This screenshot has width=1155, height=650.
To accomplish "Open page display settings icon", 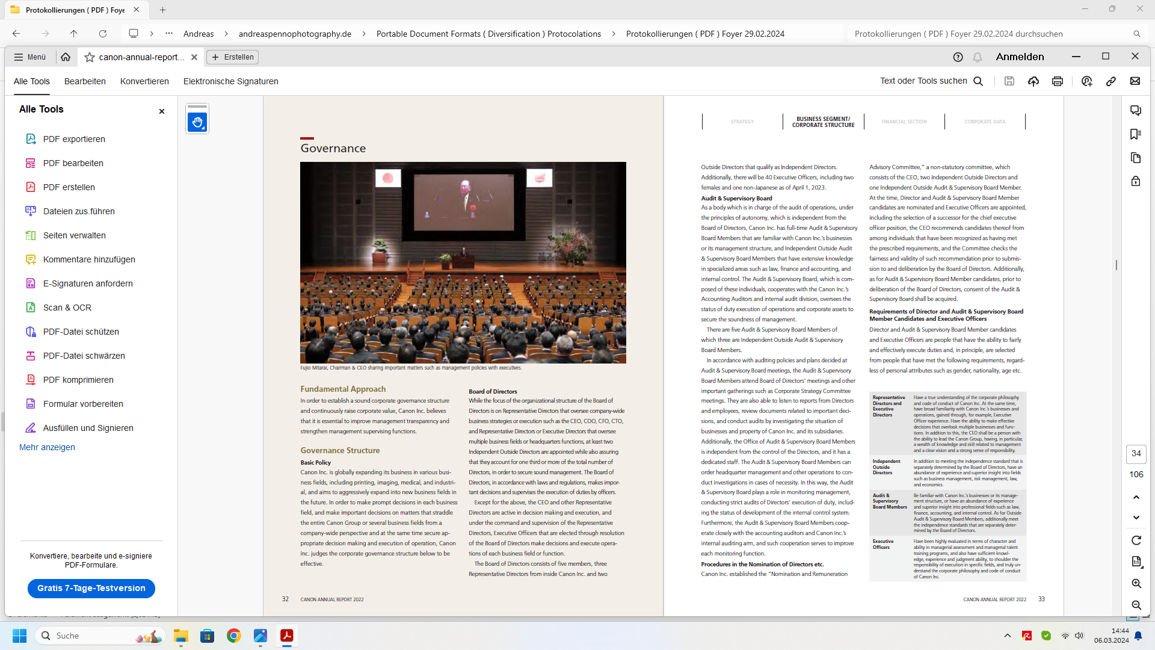I will point(1136,562).
